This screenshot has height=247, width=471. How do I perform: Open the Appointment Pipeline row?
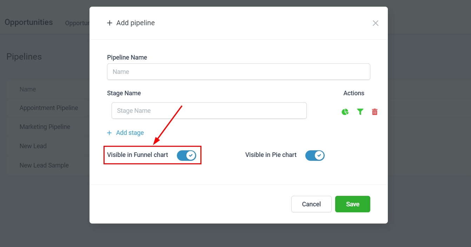[49, 108]
